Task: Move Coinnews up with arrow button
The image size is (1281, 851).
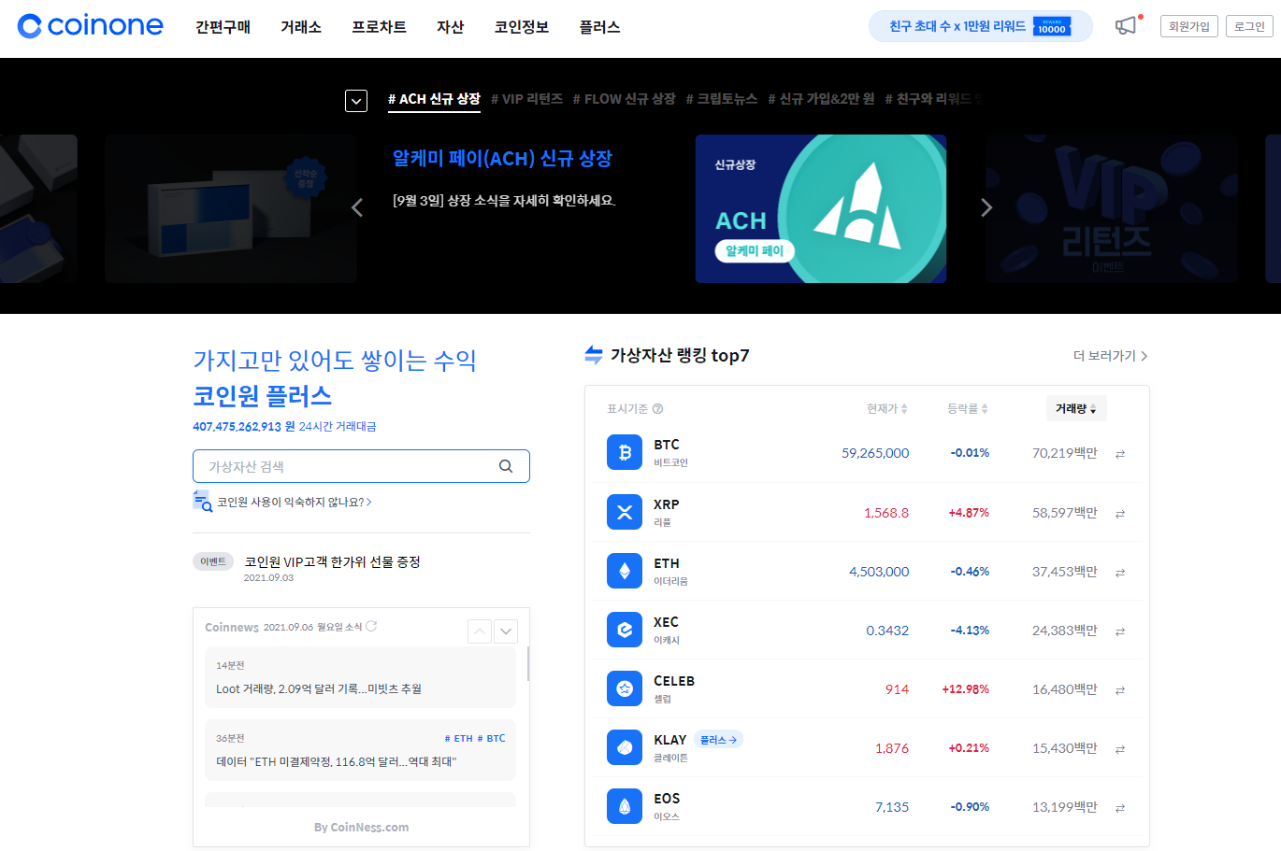Action: [480, 631]
